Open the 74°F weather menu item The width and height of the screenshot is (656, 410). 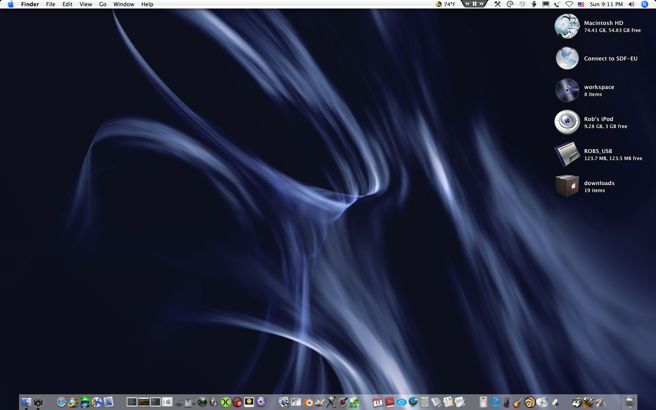point(446,4)
